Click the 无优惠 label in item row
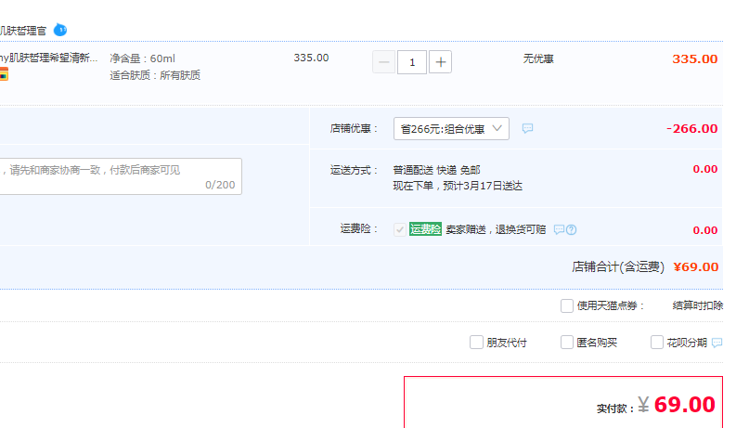 538,58
